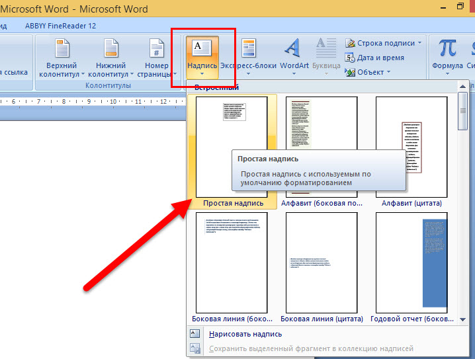Click the gallery scrollbar up arrow
475x359 pixels.
pyautogui.click(x=462, y=87)
